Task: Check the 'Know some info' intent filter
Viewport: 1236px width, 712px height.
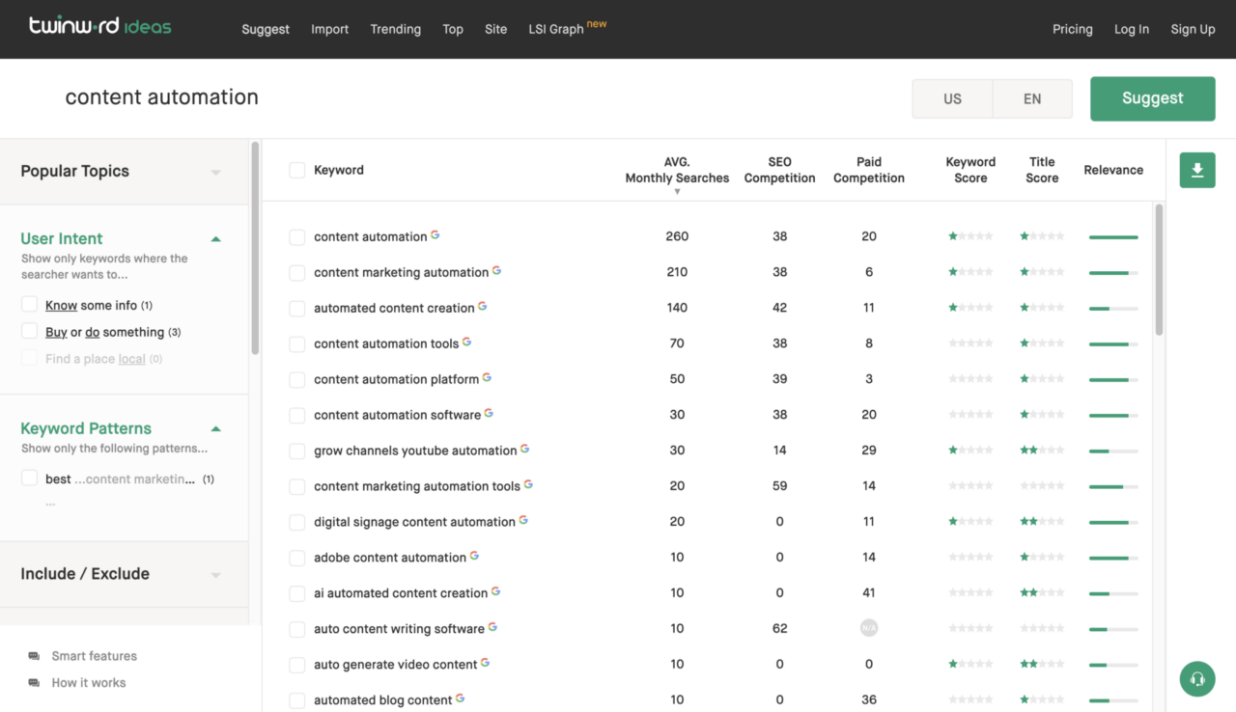Action: coord(30,305)
